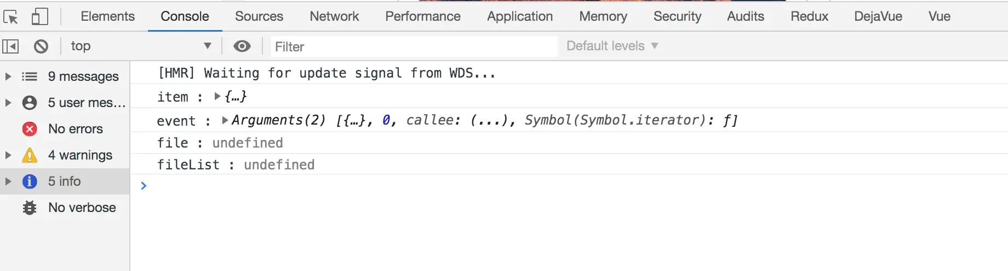Click the Filter input field

[414, 46]
